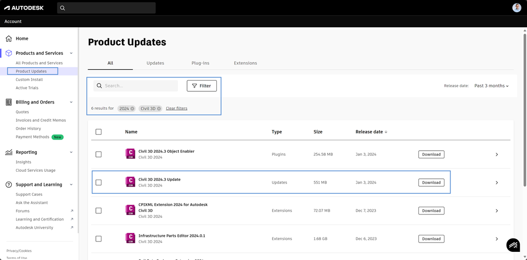Image resolution: width=527 pixels, height=260 pixels.
Task: Click external link arrow beside Learning and Certification
Action: (x=72, y=219)
